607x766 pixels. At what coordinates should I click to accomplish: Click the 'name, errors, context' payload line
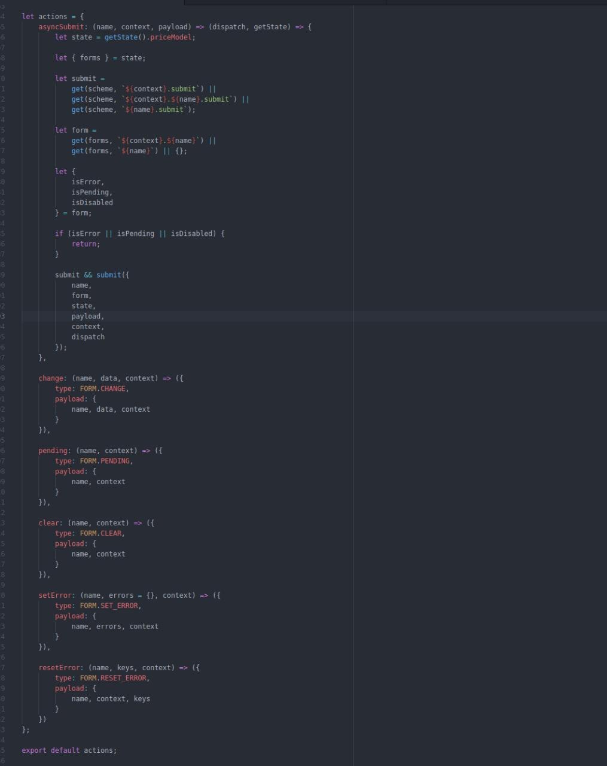115,627
